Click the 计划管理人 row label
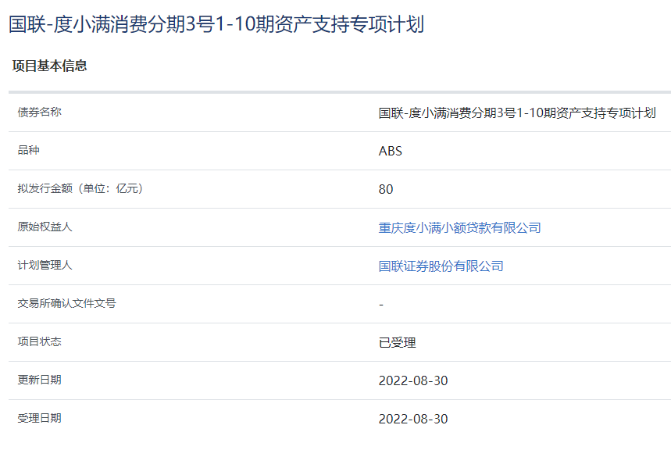Image resolution: width=671 pixels, height=450 pixels. pyautogui.click(x=45, y=265)
